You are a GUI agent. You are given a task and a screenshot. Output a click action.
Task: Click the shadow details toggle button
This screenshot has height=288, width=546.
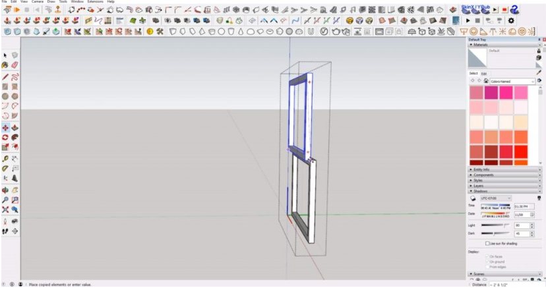(x=539, y=198)
